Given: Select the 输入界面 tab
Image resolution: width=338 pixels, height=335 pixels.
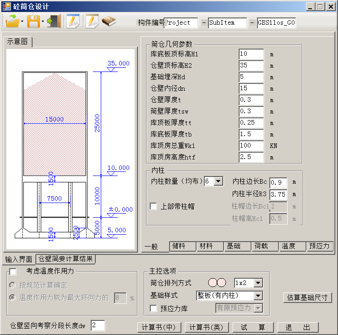Looking at the screenshot, I should click(19, 259).
